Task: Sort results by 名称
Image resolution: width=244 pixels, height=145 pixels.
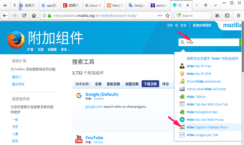Action: pyautogui.click(x=98, y=84)
